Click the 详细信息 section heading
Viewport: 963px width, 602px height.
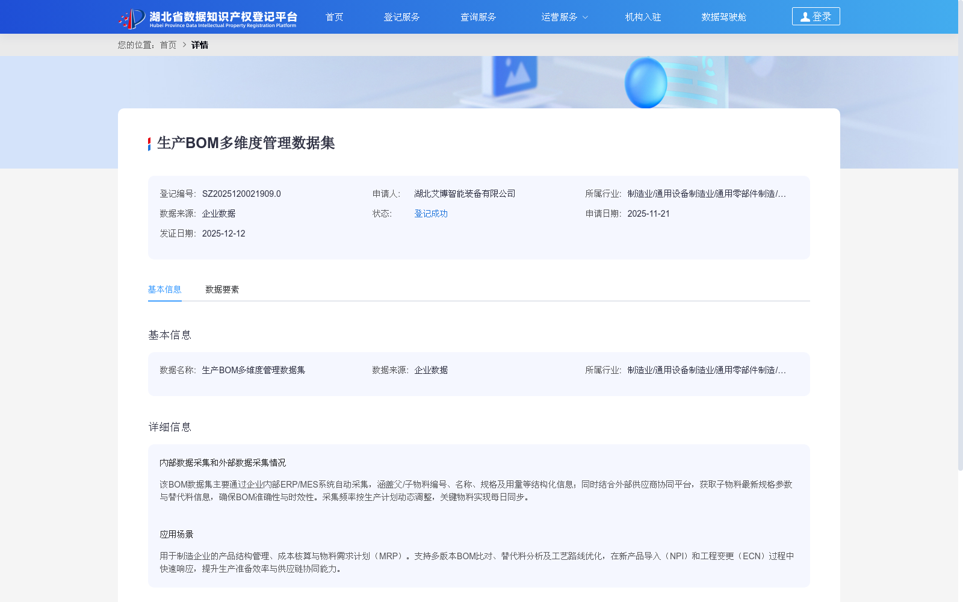pyautogui.click(x=170, y=427)
